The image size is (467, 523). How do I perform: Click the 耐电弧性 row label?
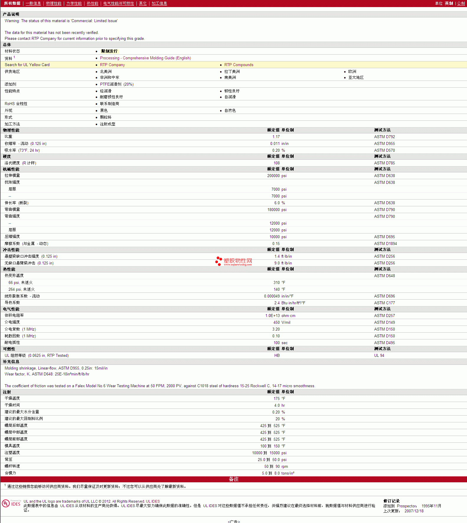[12, 343]
